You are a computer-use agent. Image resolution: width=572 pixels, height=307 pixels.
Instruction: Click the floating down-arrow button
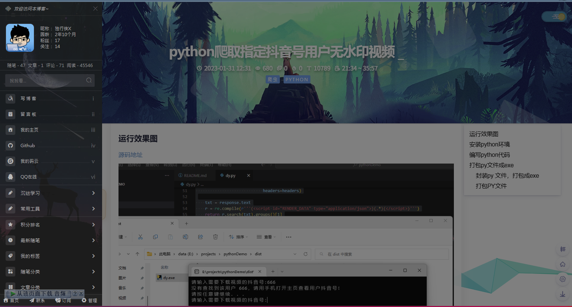pyautogui.click(x=563, y=294)
